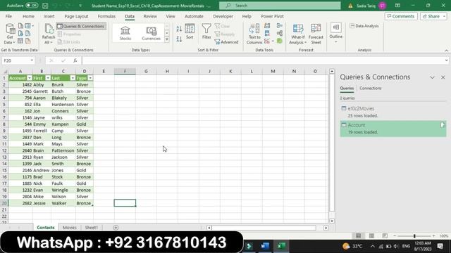Click the Save icon in title bar

tap(45, 6)
